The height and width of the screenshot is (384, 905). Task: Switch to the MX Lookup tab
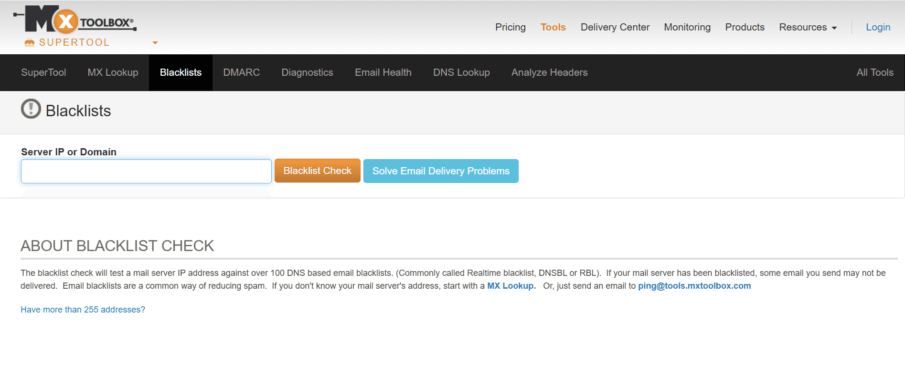pos(113,72)
